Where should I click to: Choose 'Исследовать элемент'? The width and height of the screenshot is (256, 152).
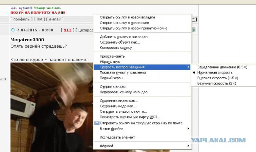pyautogui.click(x=142, y=137)
